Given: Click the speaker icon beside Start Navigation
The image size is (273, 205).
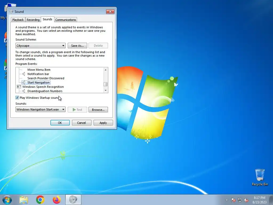Looking at the screenshot, I should pyautogui.click(x=24, y=82).
